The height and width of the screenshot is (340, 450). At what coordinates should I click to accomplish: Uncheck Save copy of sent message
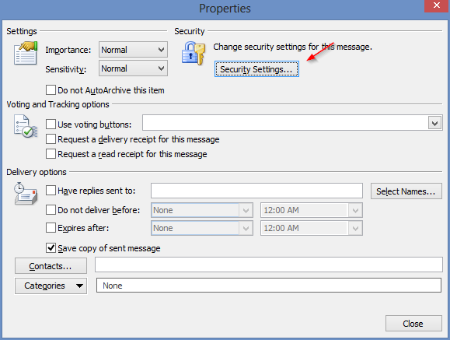51,247
